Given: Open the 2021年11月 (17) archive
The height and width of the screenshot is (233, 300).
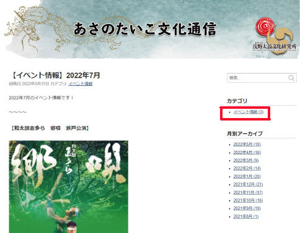Looking at the screenshot, I should (248, 193).
